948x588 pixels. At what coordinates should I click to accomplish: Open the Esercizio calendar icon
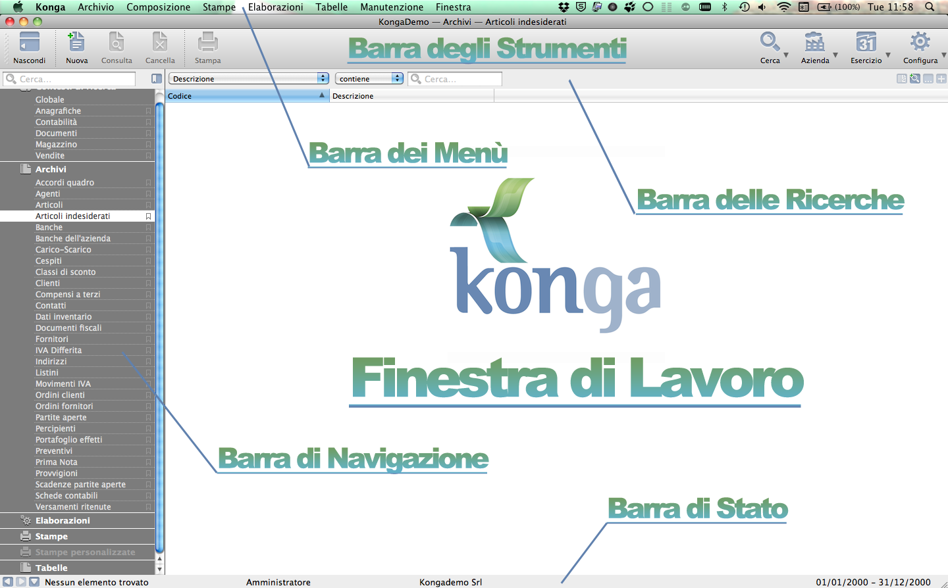coord(866,43)
